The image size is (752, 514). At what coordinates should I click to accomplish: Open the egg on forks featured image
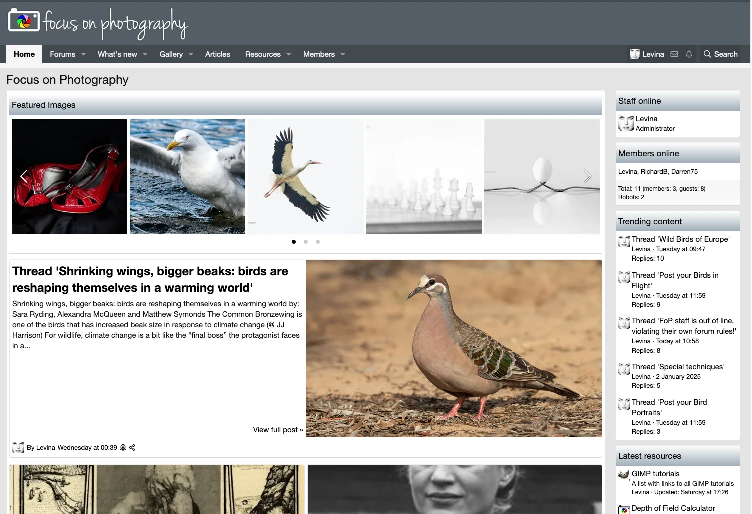(x=542, y=176)
